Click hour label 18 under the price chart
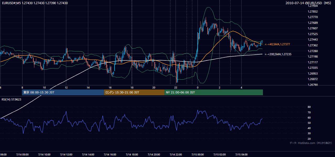Image resolution: width=335 pixels, height=157 pixels. pyautogui.click(x=132, y=87)
